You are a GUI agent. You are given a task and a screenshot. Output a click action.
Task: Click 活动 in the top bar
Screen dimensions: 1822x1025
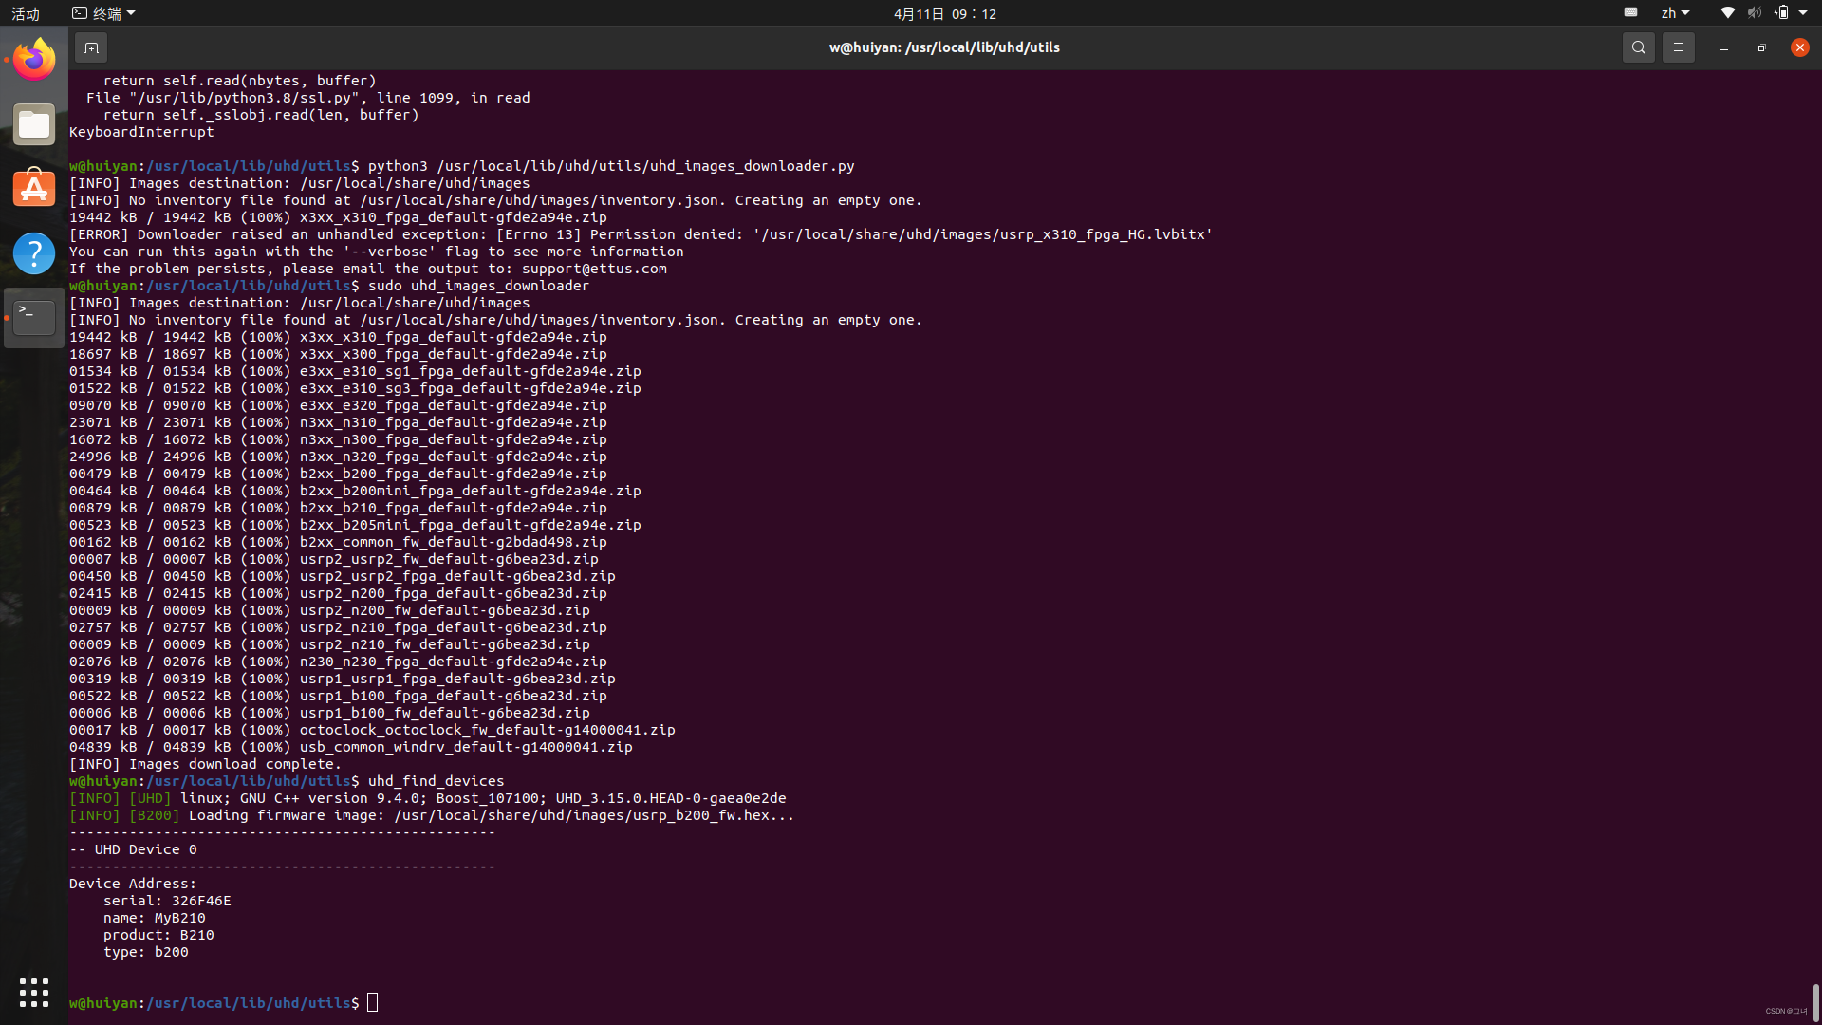tap(25, 13)
